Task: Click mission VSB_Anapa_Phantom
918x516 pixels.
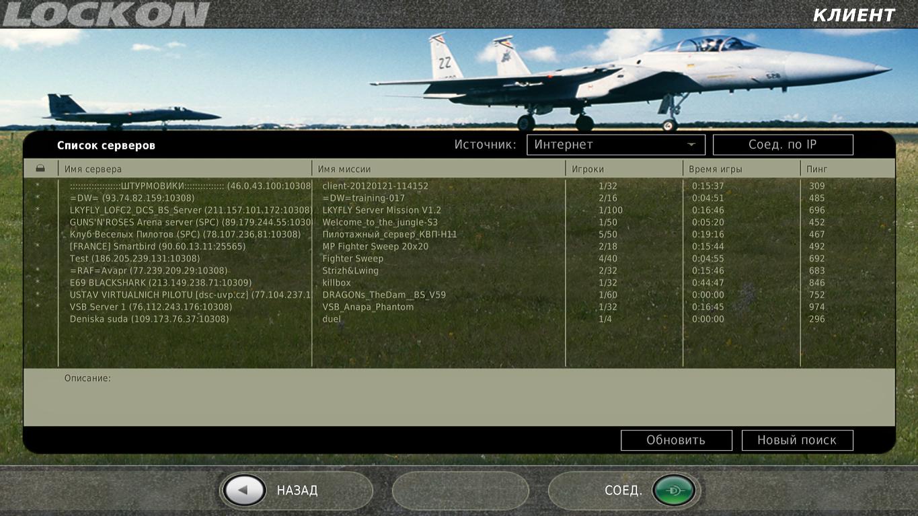Action: [368, 307]
